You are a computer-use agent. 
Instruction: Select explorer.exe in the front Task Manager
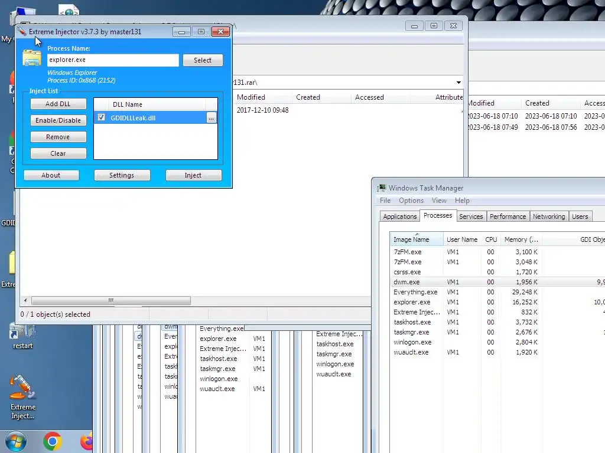tap(497, 302)
